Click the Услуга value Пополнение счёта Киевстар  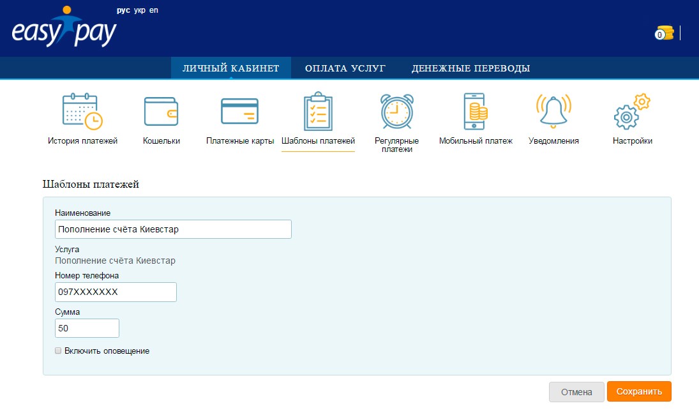tap(115, 260)
